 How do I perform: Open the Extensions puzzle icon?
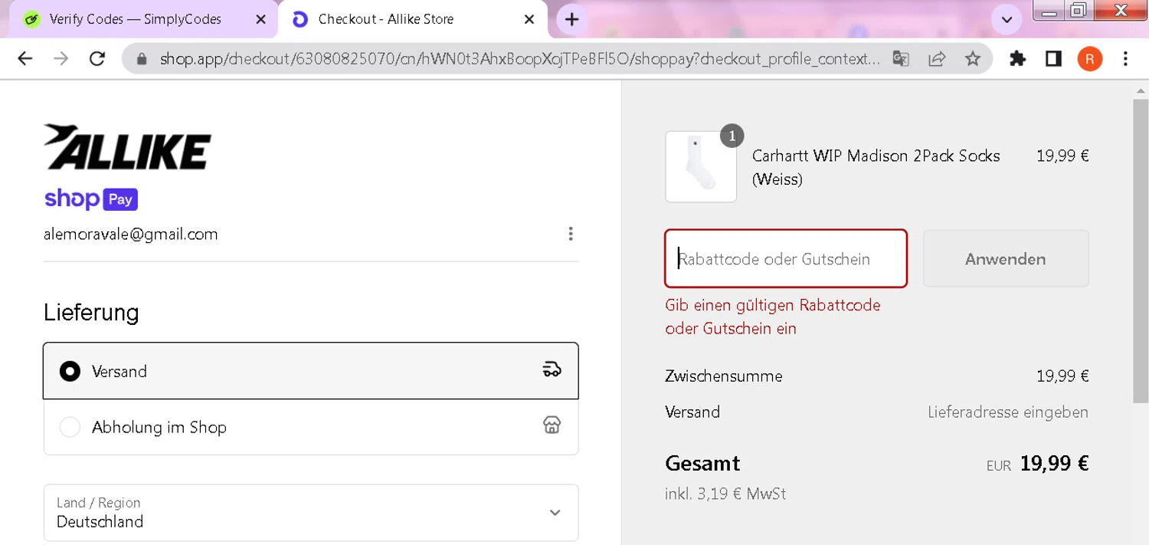pos(1017,59)
